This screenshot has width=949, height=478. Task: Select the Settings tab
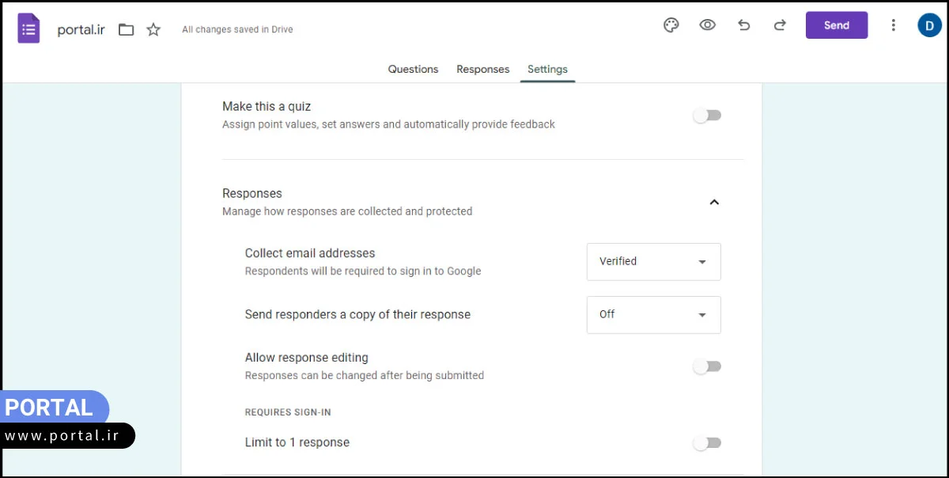coord(547,70)
